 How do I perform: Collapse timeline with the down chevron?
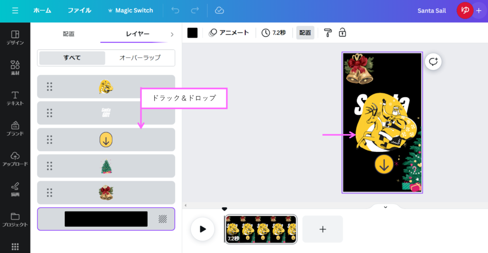[x=386, y=207]
